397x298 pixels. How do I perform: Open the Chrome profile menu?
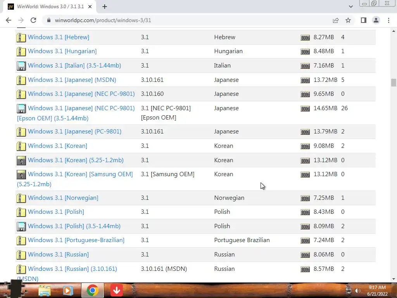click(376, 20)
